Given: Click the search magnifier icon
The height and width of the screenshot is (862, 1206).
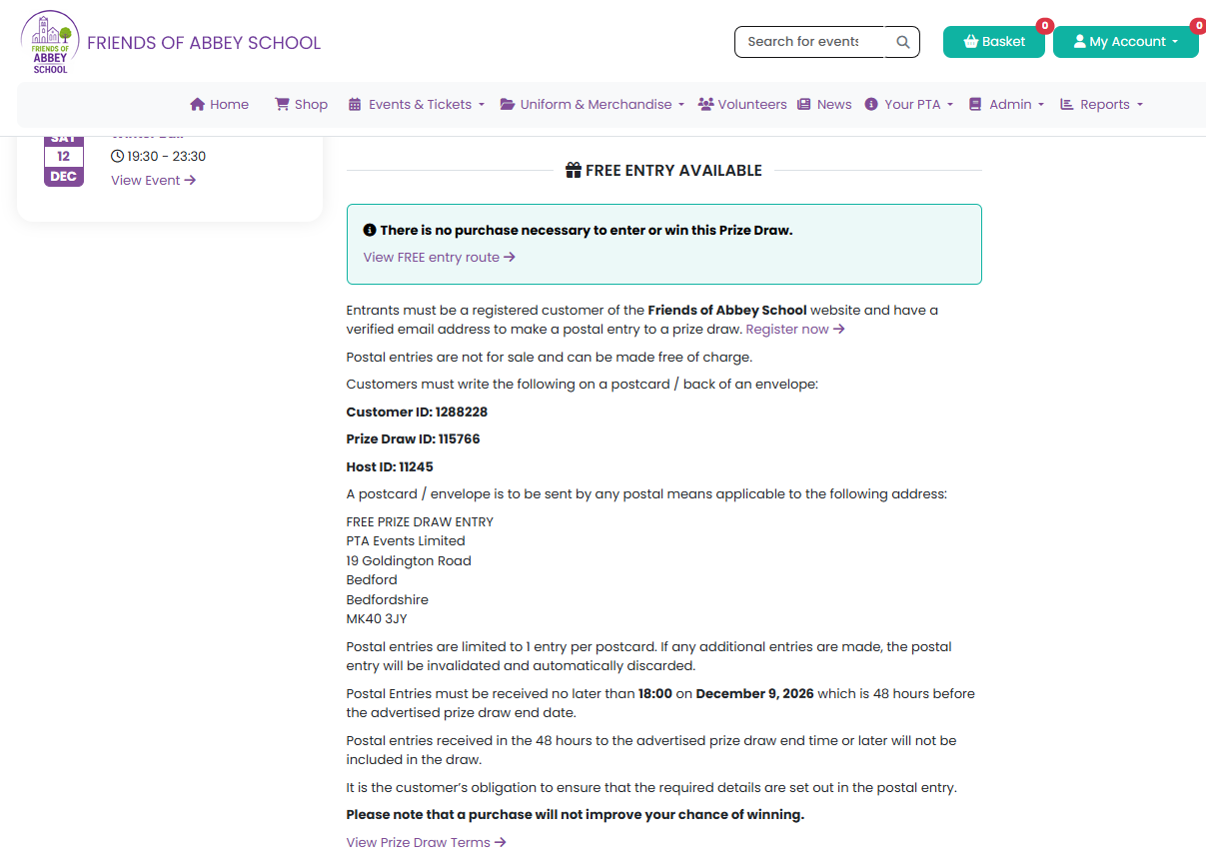Looking at the screenshot, I should click(902, 42).
